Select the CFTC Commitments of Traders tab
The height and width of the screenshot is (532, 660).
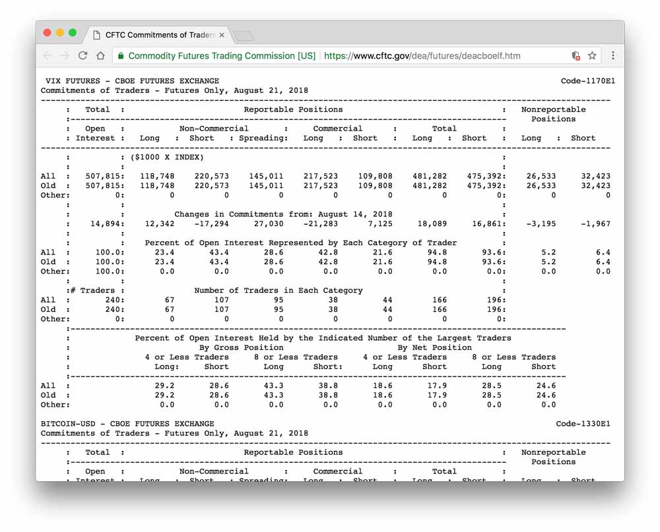159,35
